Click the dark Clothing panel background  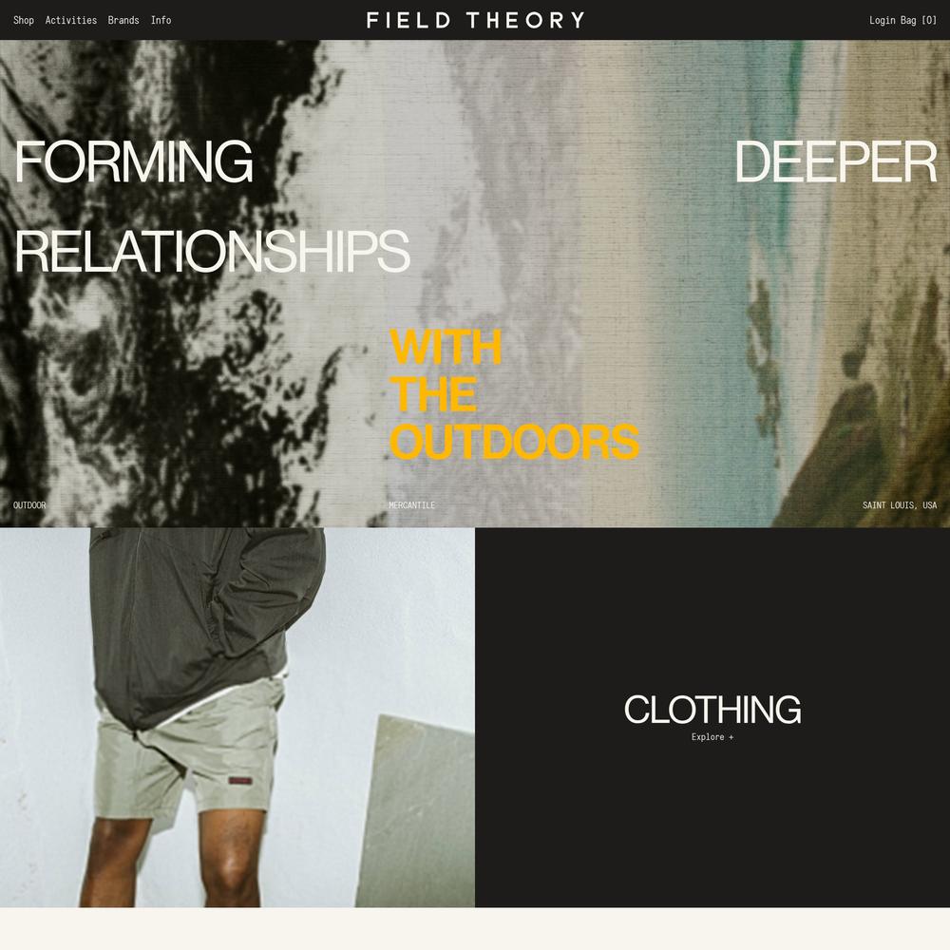pos(712,606)
